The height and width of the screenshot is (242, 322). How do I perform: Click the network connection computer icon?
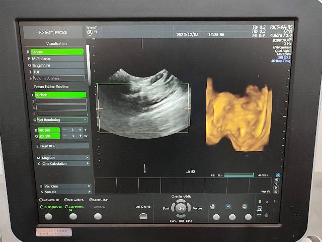(260, 209)
